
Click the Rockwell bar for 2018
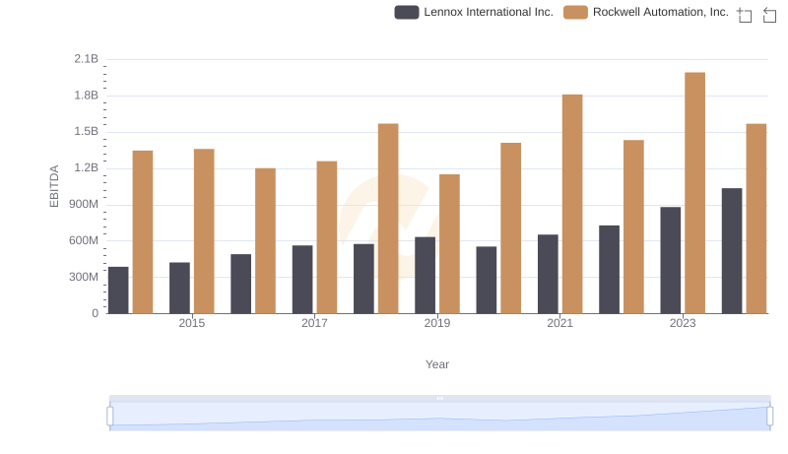388,219
